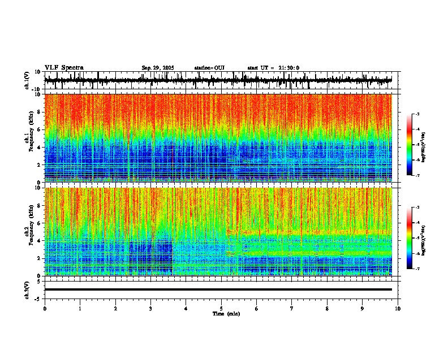The height and width of the screenshot is (346, 448).
Task: Click the ch.2 colorbar log(PSD) label
Action: click(x=424, y=240)
